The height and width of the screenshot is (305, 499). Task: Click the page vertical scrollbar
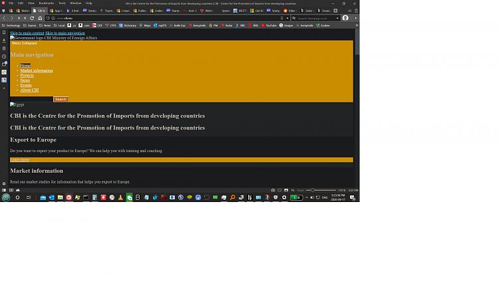point(357,108)
